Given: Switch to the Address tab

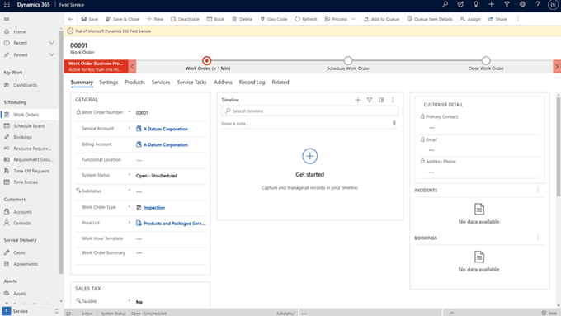Looking at the screenshot, I should click(x=224, y=82).
